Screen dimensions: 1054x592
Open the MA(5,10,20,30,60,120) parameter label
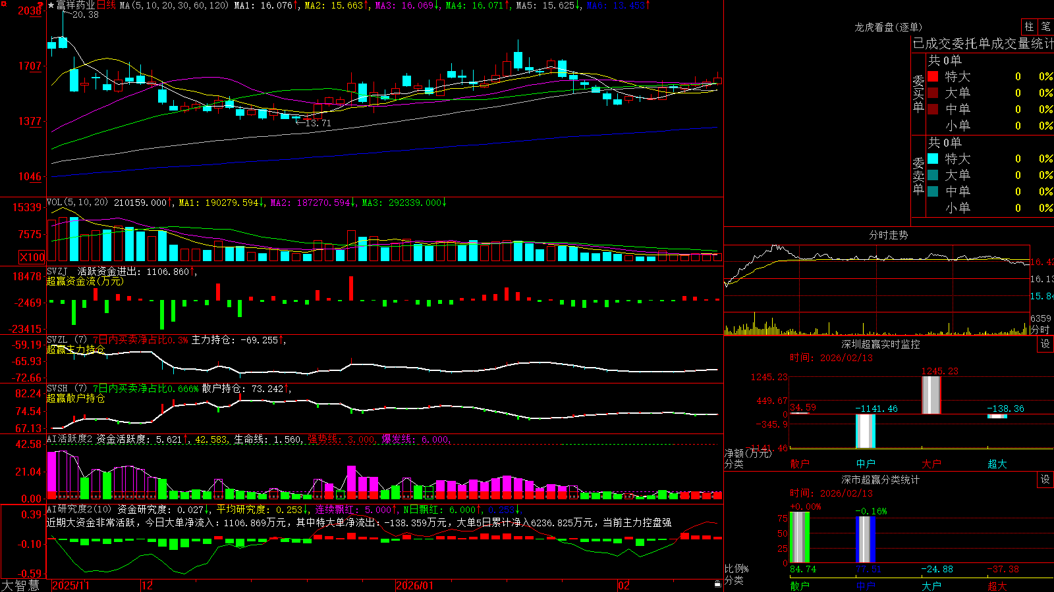pyautogui.click(x=174, y=5)
